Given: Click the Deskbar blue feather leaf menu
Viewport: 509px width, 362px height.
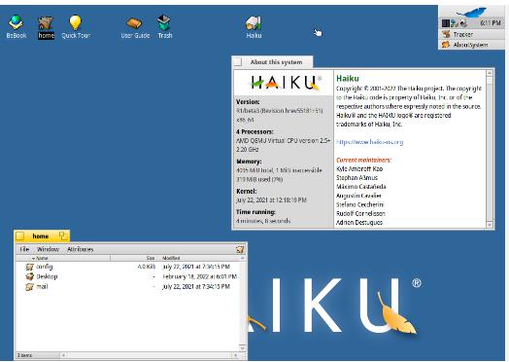Looking at the screenshot, I should (471, 13).
